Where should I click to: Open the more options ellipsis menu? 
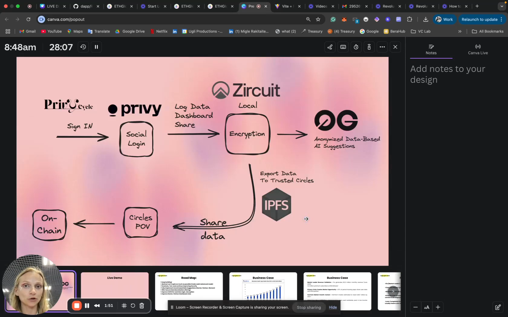coord(382,47)
